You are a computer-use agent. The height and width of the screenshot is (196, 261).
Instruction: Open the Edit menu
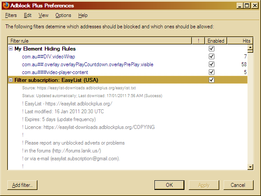pyautogui.click(x=28, y=15)
